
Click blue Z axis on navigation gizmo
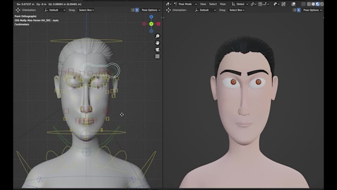151,17
